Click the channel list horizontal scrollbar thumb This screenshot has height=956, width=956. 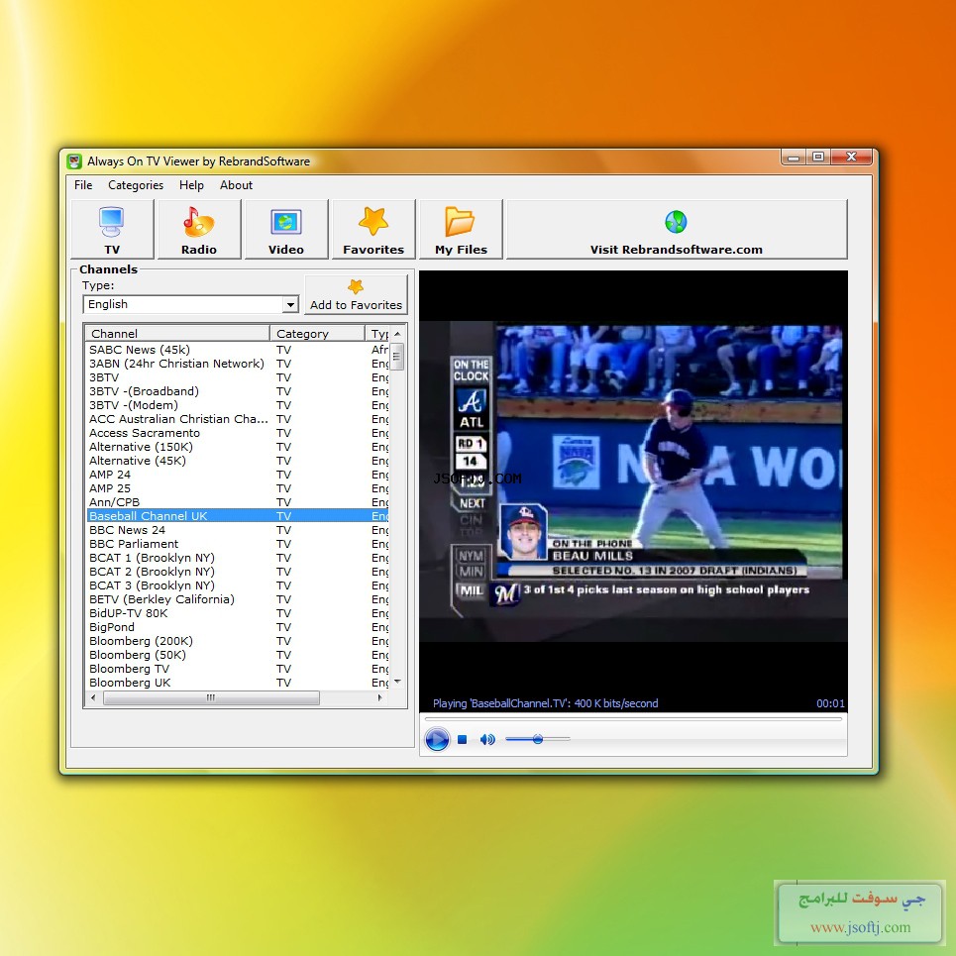pyautogui.click(x=211, y=697)
